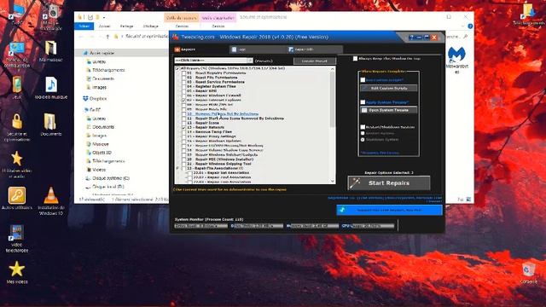The width and height of the screenshot is (546, 307).
Task: Uncheck 13 Repair Network
Action: click(183, 127)
